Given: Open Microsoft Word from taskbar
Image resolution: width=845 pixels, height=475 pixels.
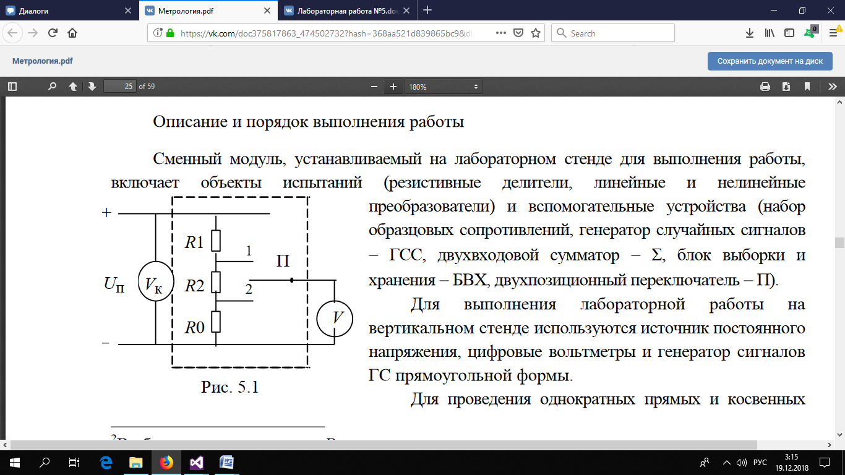Looking at the screenshot, I should [x=226, y=463].
